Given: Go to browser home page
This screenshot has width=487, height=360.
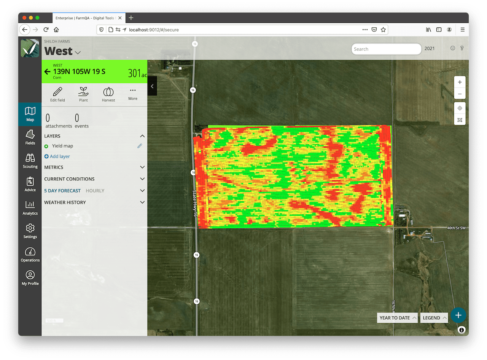Looking at the screenshot, I should coord(56,30).
